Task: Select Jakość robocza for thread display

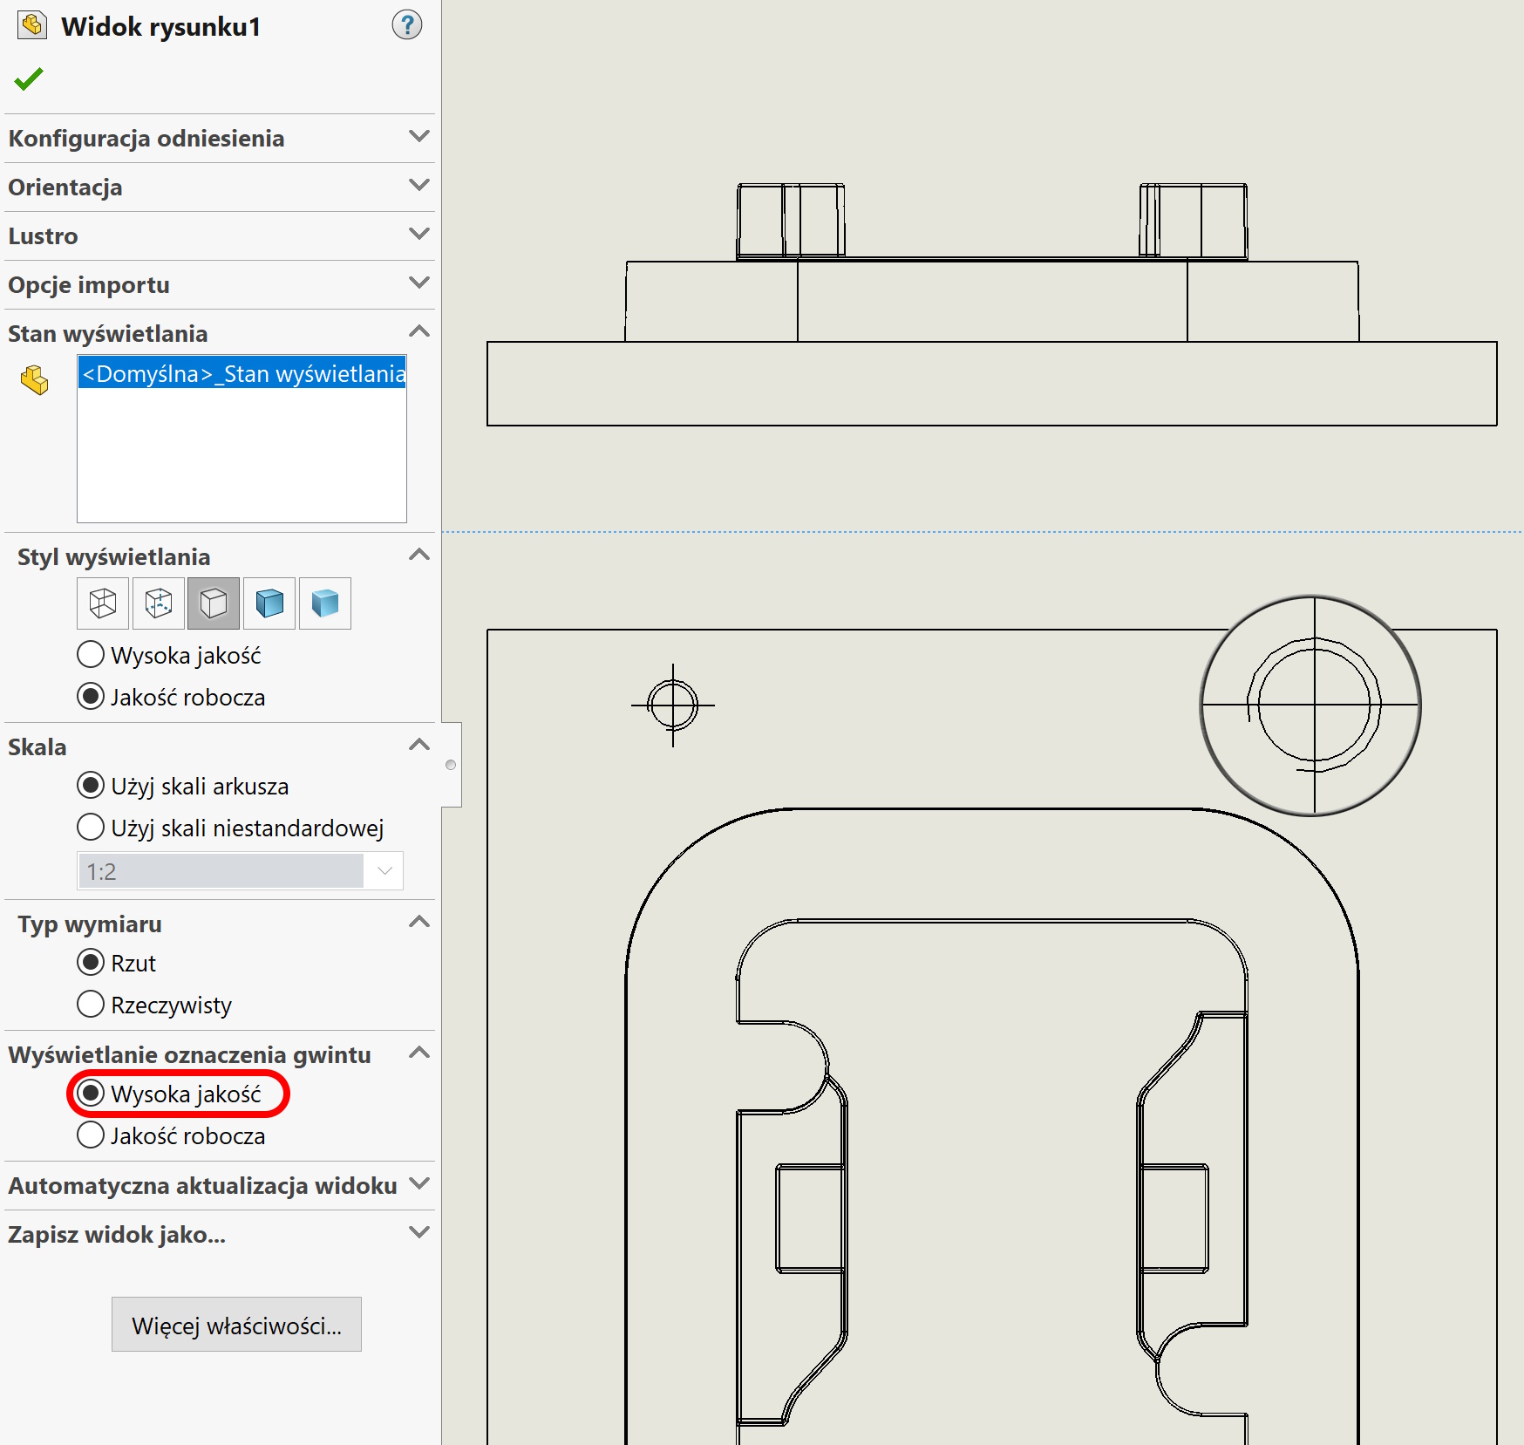Action: click(x=171, y=1135)
